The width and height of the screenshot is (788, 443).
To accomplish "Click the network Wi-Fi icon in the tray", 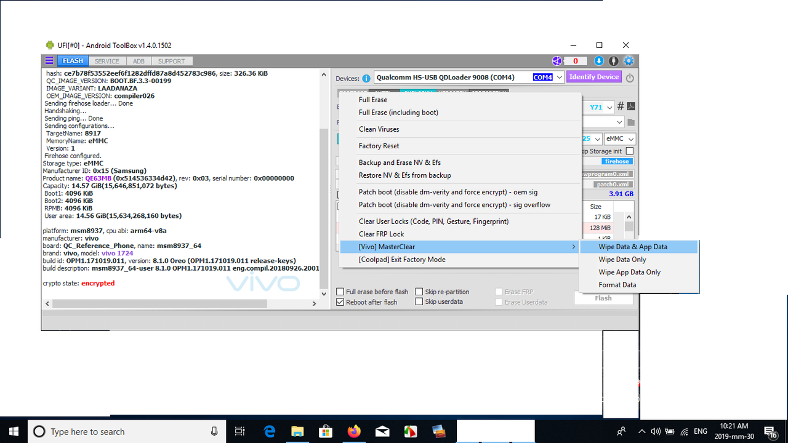I will (x=685, y=431).
